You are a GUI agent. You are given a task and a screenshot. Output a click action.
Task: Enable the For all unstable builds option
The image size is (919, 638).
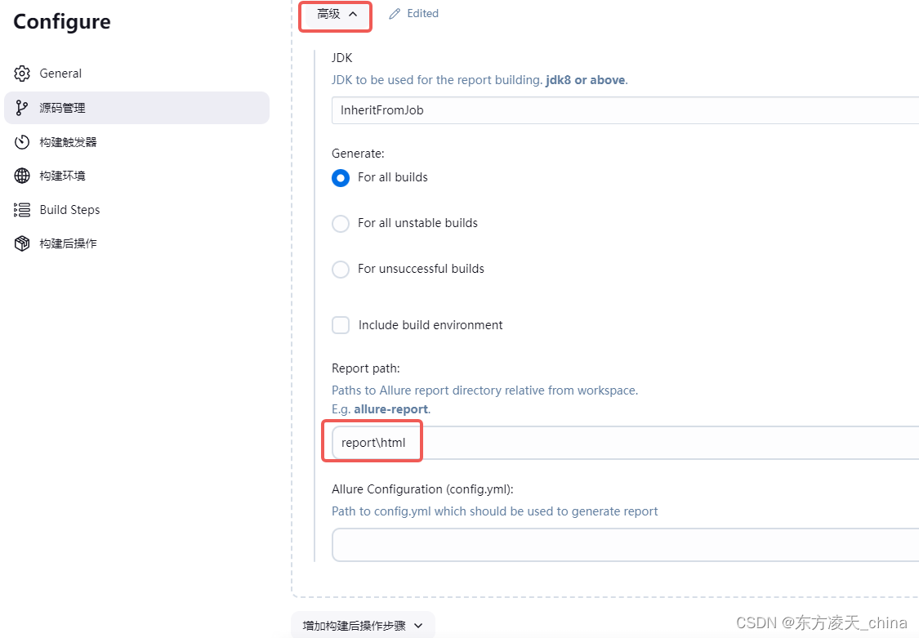[x=341, y=223]
